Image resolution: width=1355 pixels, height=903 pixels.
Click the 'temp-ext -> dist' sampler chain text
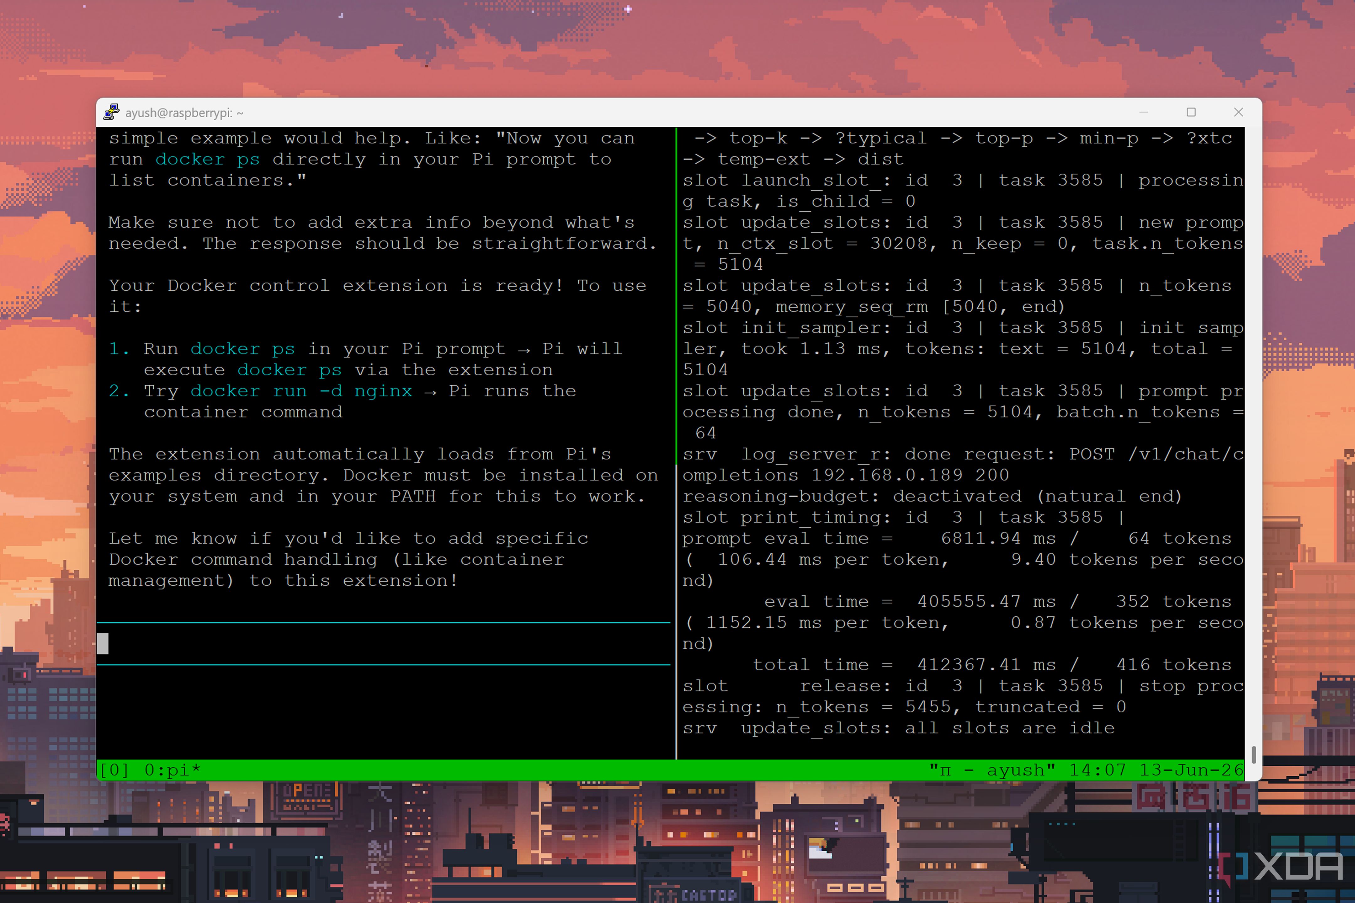pos(810,160)
